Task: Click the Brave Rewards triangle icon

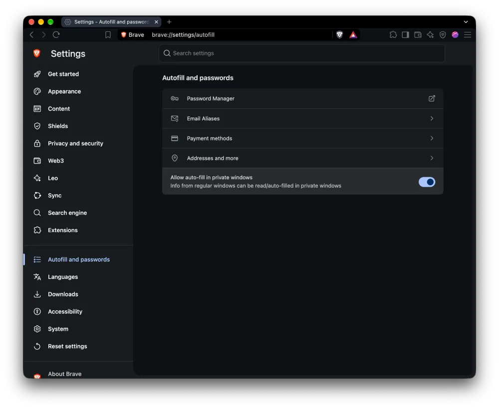Action: click(353, 35)
